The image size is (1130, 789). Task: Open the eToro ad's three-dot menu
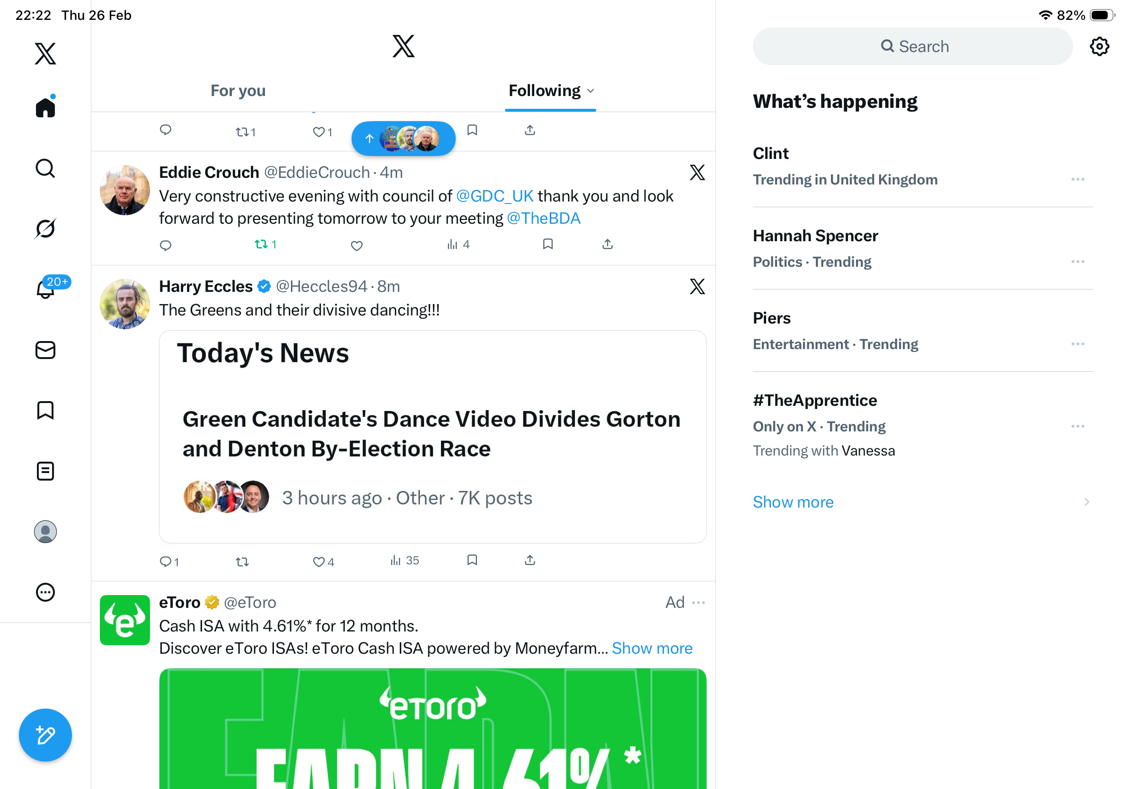(698, 603)
